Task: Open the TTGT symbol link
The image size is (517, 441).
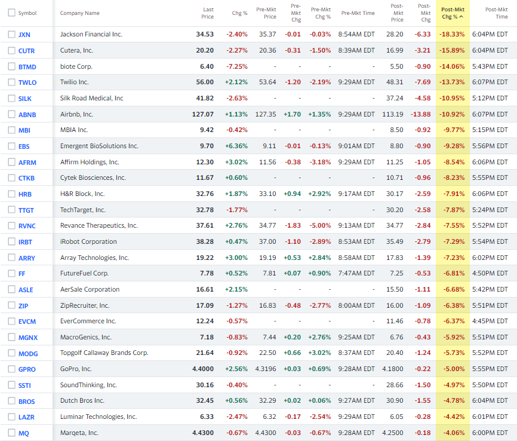Action: (26, 210)
